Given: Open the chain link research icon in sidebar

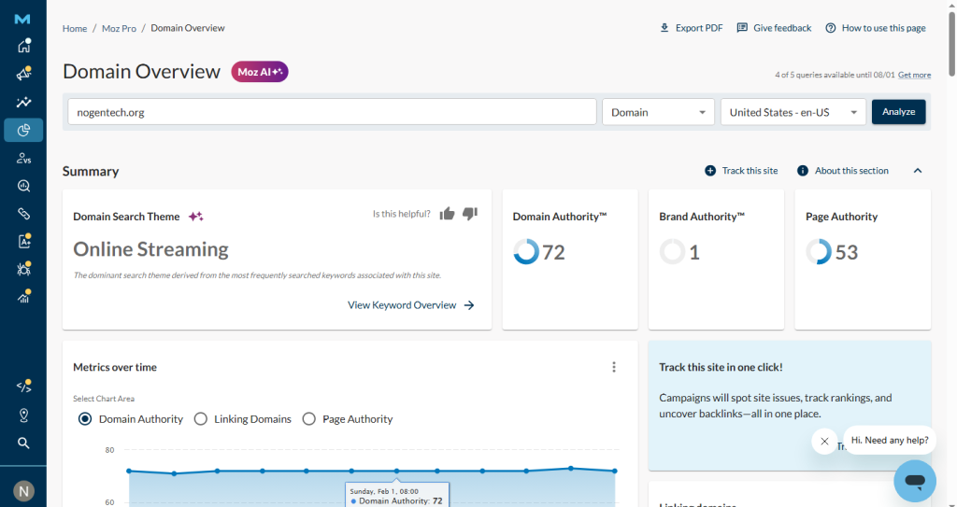Looking at the screenshot, I should pos(23,214).
